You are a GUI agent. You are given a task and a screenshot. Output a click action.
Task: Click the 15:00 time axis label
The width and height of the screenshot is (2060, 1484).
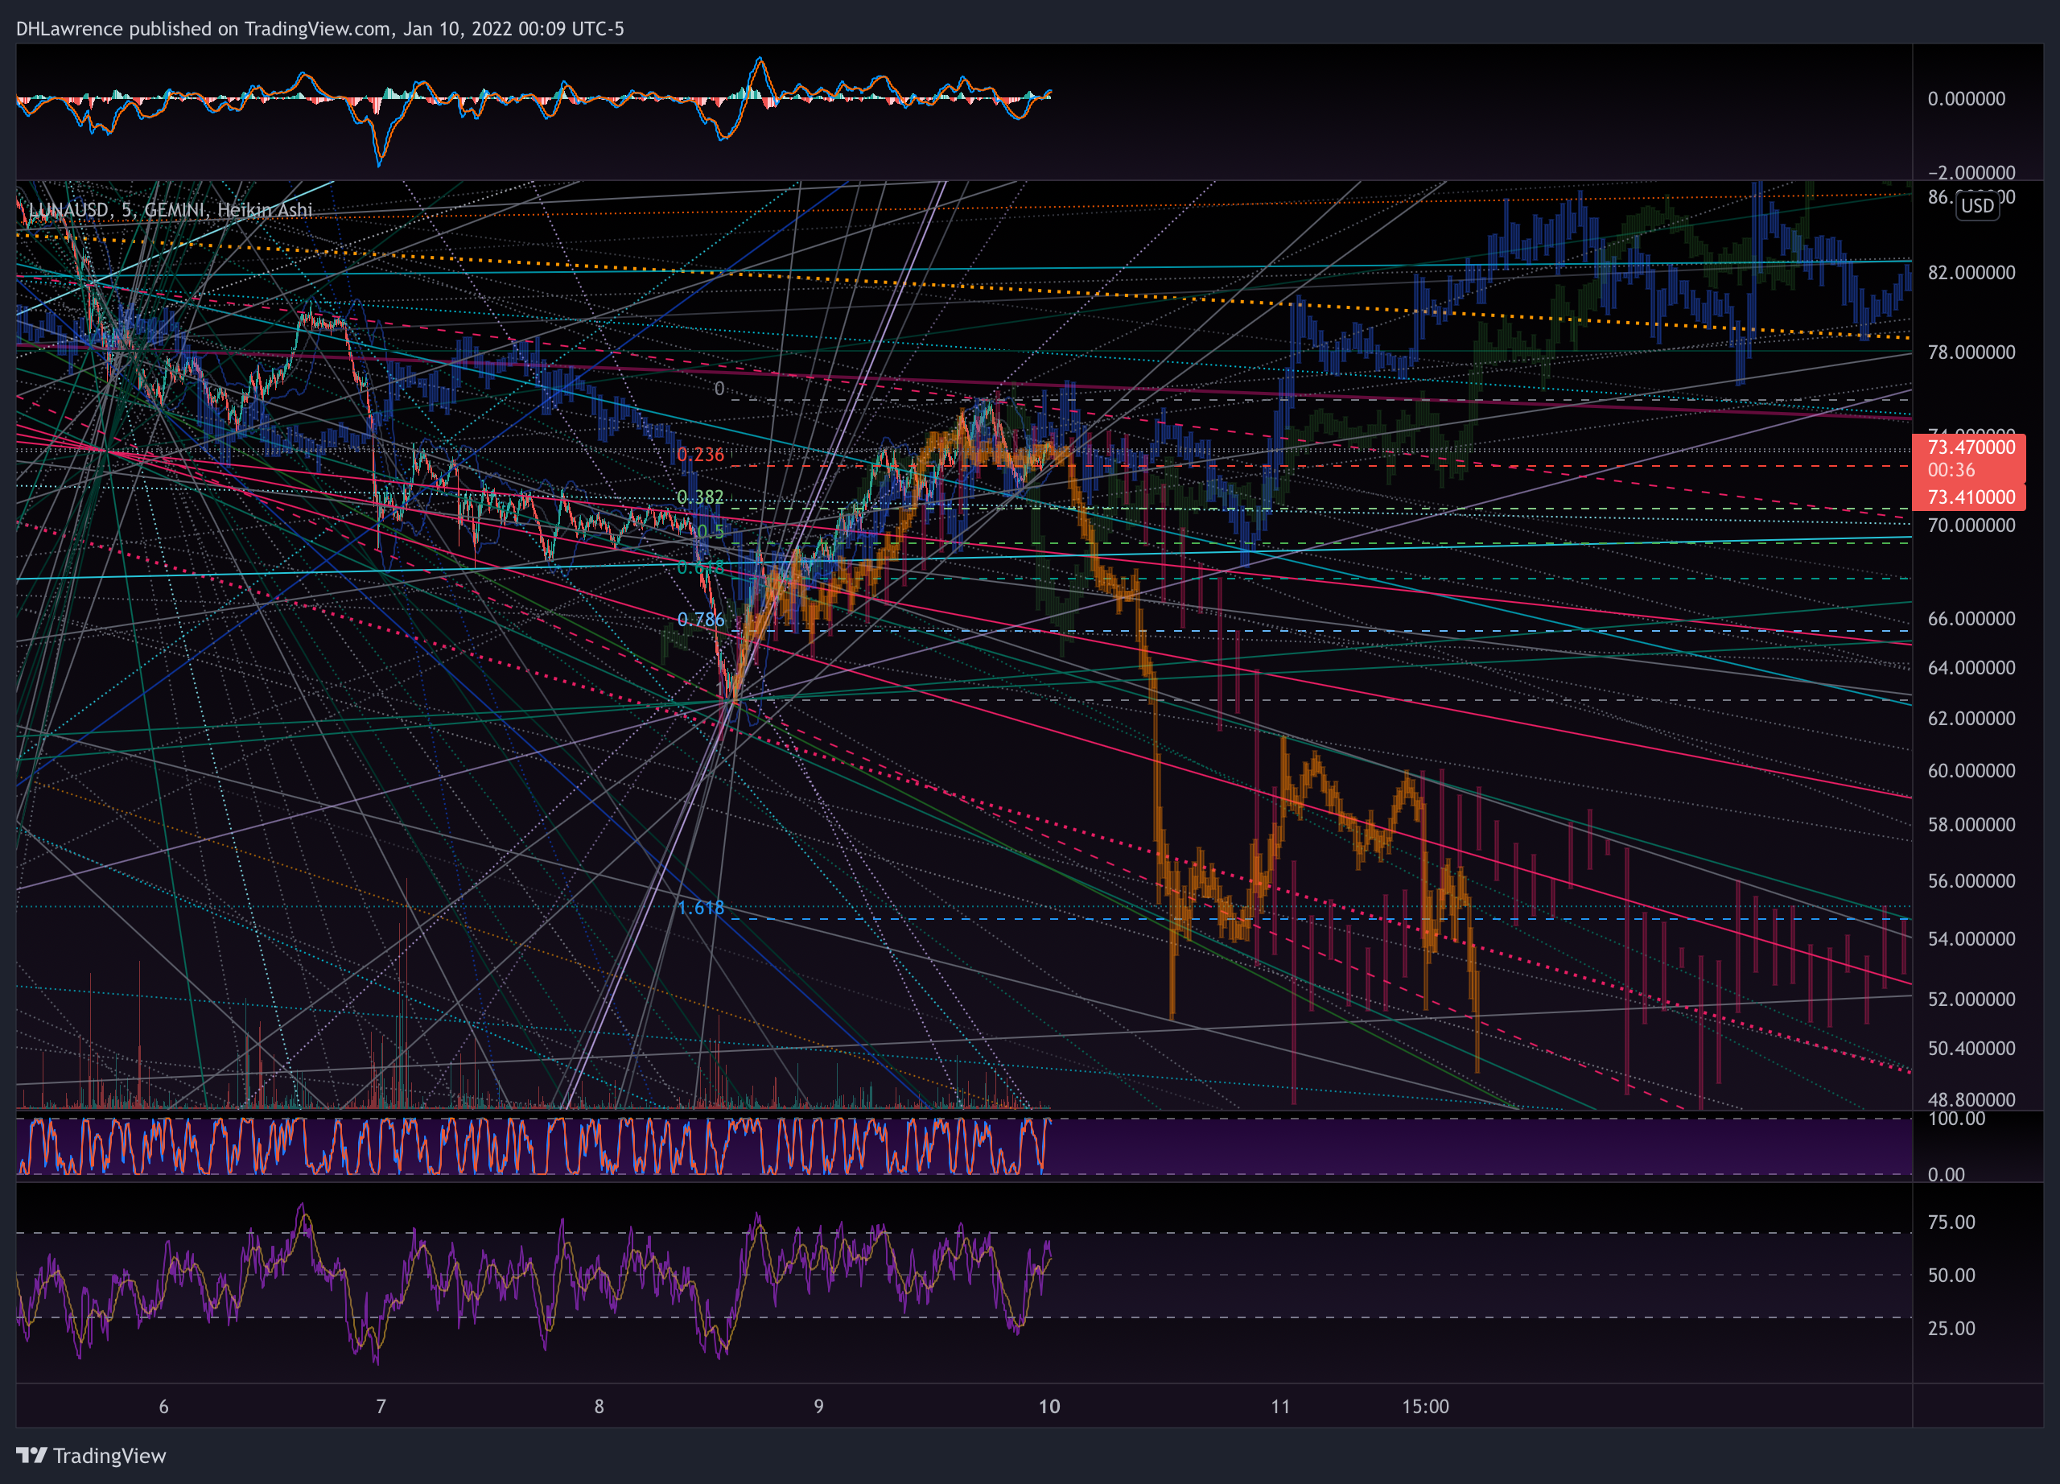tap(1425, 1407)
